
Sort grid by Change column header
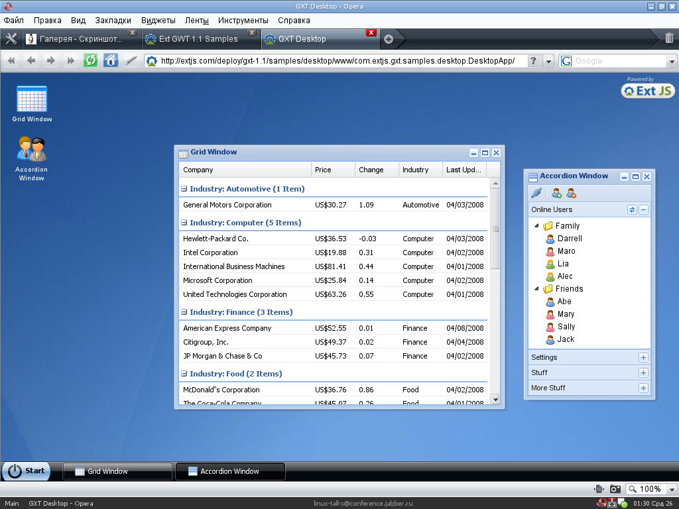point(377,170)
